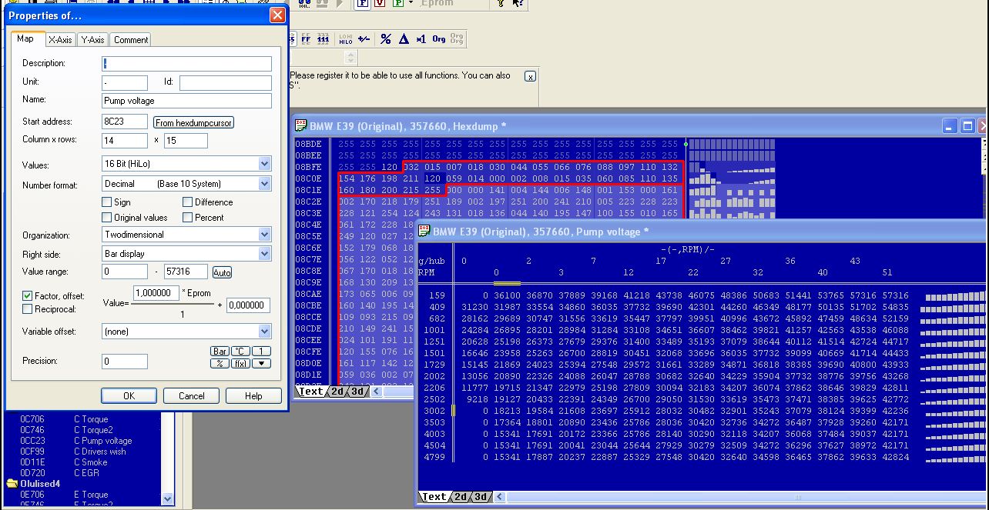Click the Auto value range button
This screenshot has height=510, width=989.
tap(222, 272)
